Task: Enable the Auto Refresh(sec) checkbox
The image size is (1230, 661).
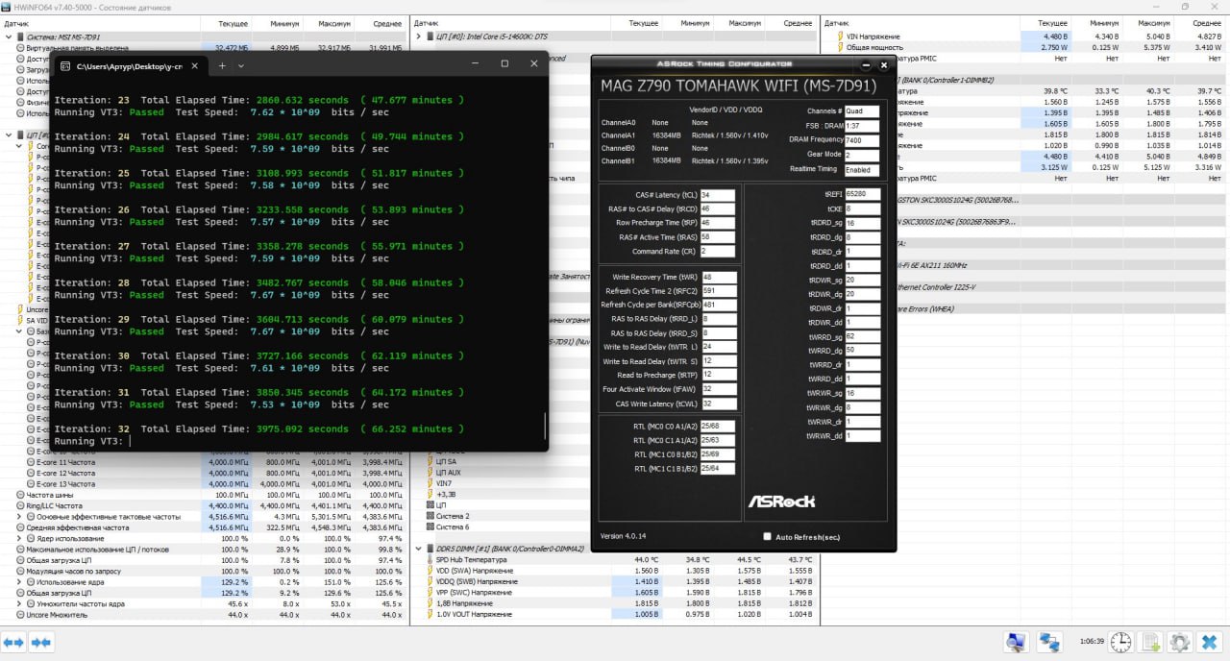Action: click(767, 536)
